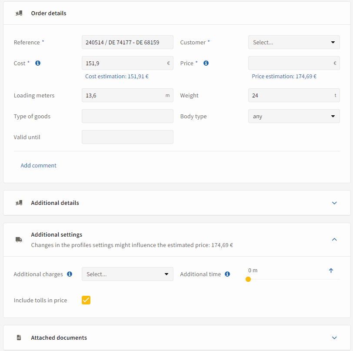Click the Additional details forklift icon
The width and height of the screenshot is (353, 351).
(19, 203)
